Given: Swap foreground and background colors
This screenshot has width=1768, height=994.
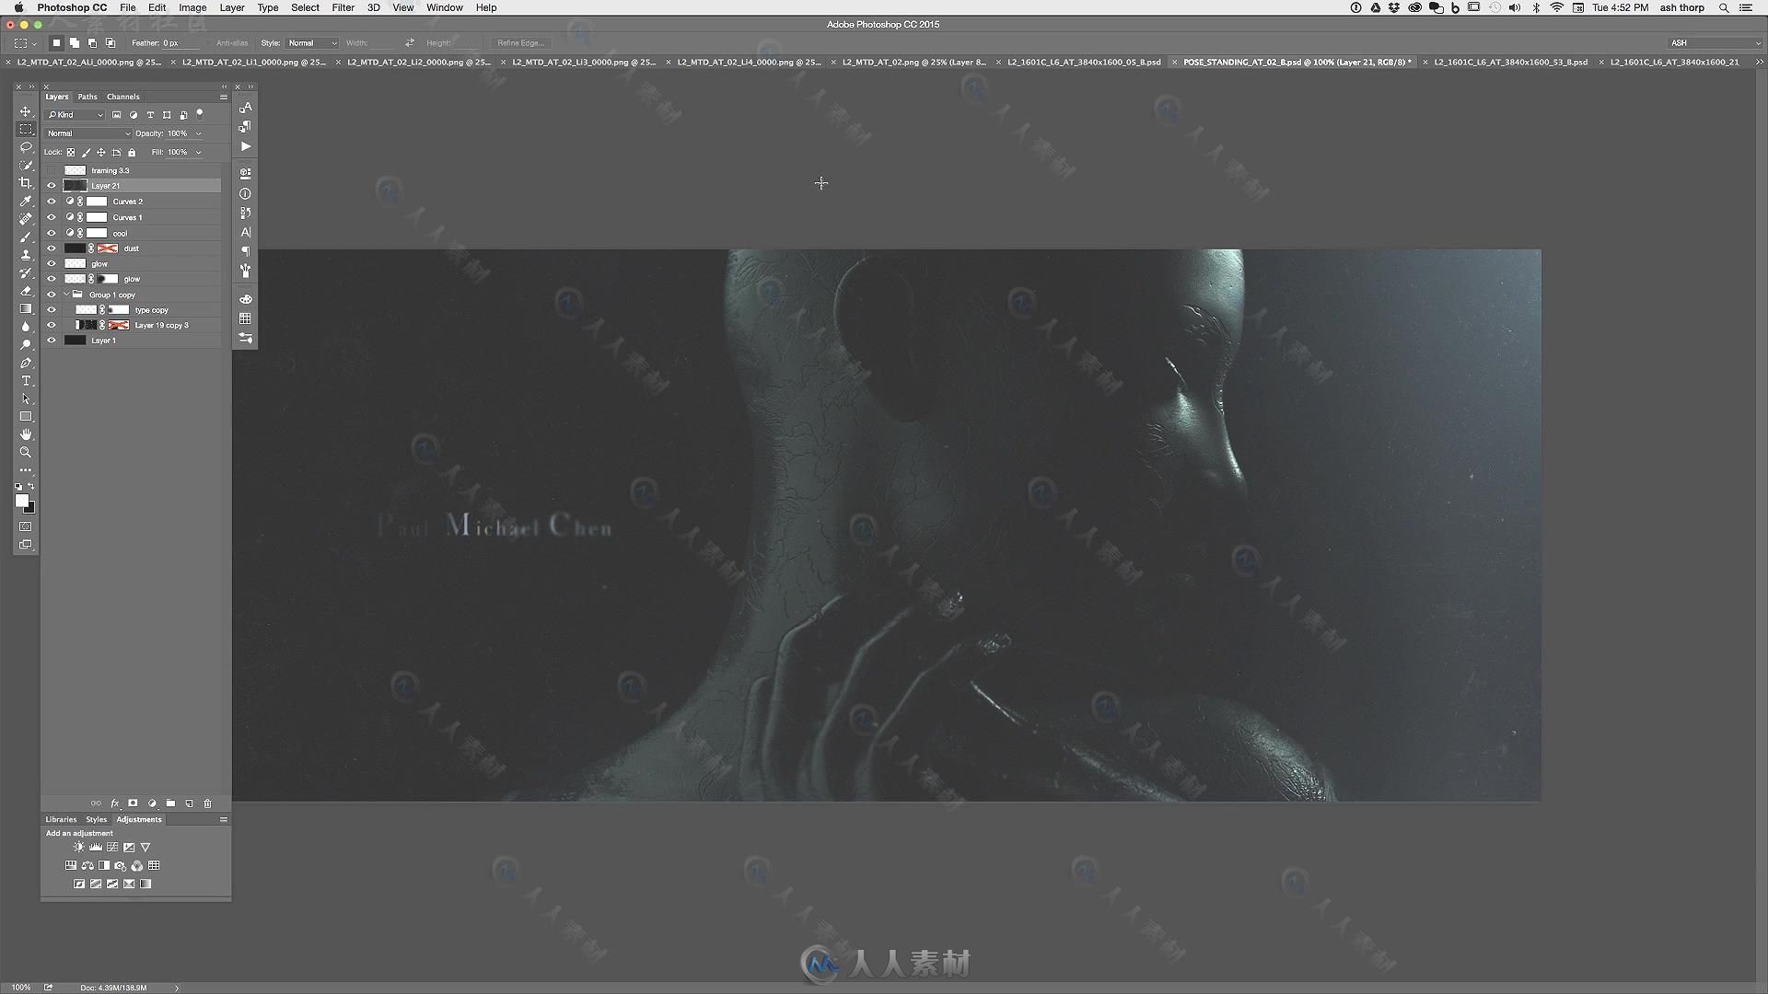Looking at the screenshot, I should pos(31,486).
